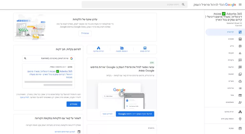245x134 pixels.
Task: Focus the business search field
Action: (x=135, y=4)
